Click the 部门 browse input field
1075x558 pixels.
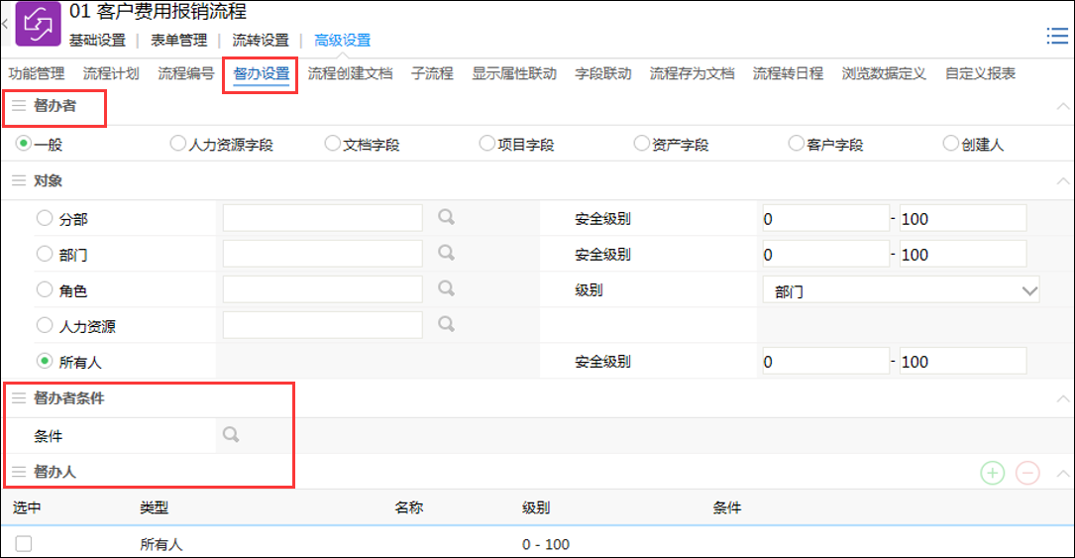(x=322, y=254)
